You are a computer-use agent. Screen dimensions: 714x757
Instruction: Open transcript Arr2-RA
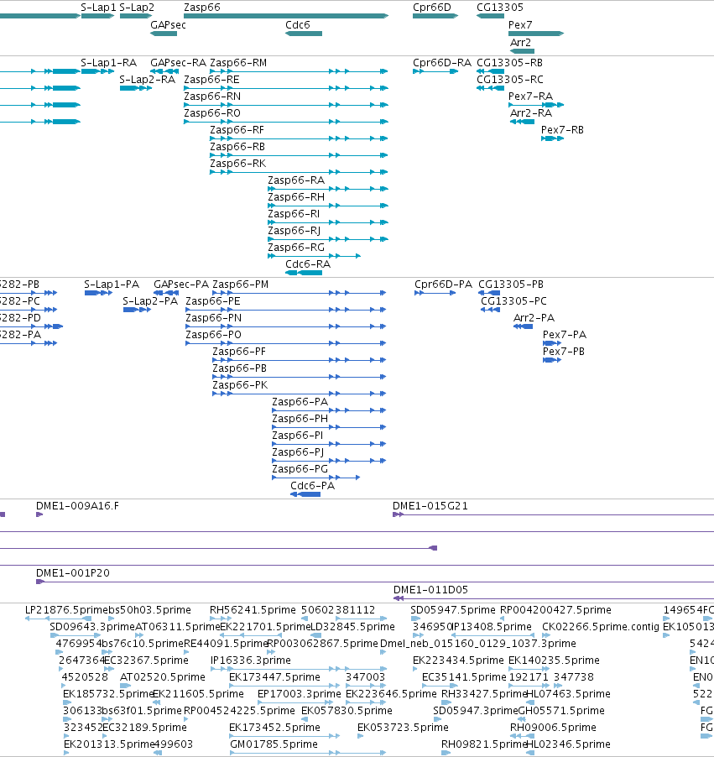(523, 122)
